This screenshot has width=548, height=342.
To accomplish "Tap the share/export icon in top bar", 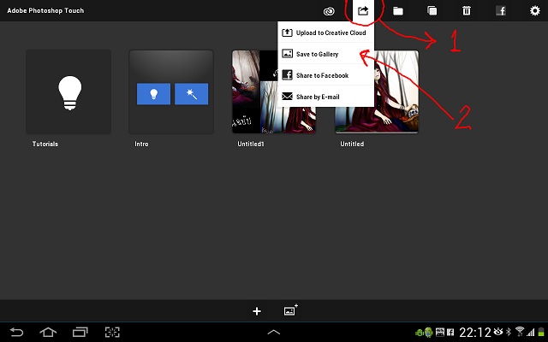I will coord(363,11).
